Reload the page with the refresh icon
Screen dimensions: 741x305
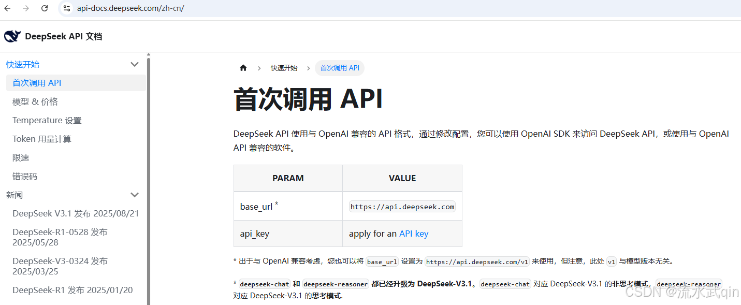[45, 8]
